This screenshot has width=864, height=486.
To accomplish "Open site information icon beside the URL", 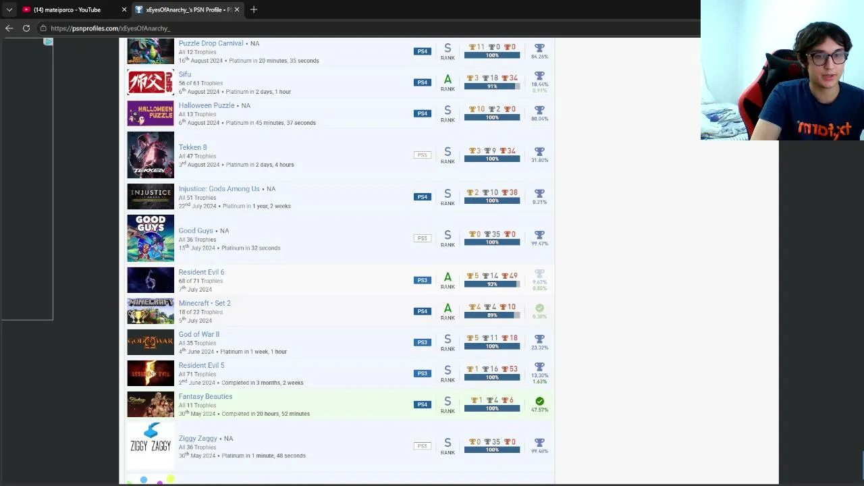I will click(x=43, y=28).
